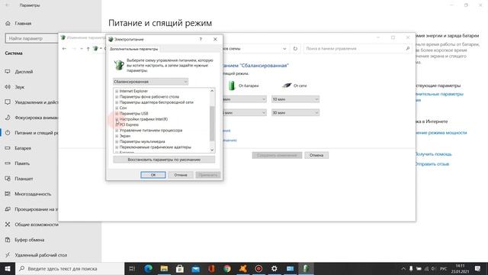Launch Google Chrome from the taskbar
Viewport: 488px width, 275px height.
coord(227,268)
